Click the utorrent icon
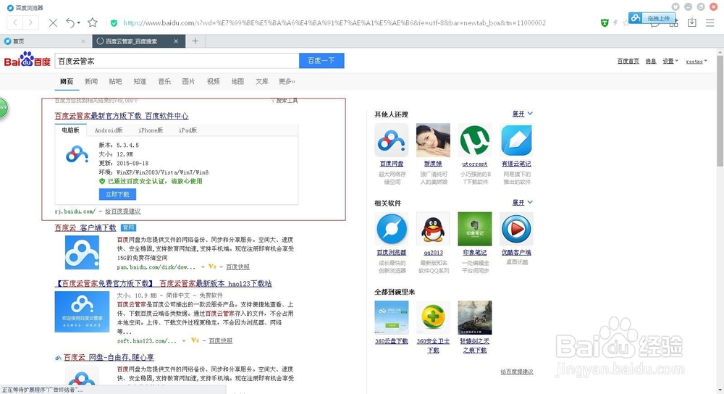724x394 pixels. tap(475, 141)
